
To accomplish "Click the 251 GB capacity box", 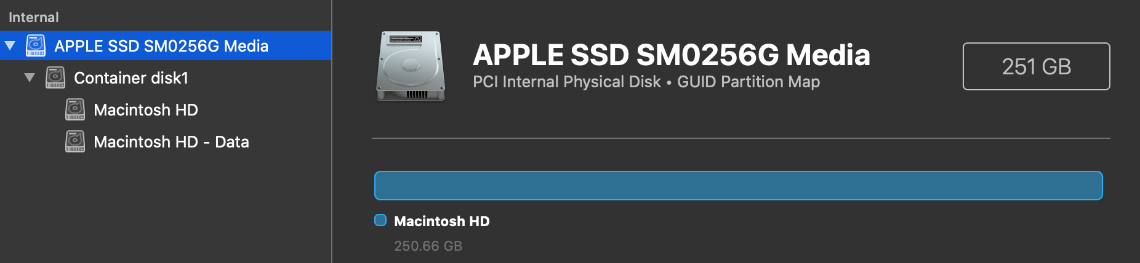I will [x=1036, y=66].
